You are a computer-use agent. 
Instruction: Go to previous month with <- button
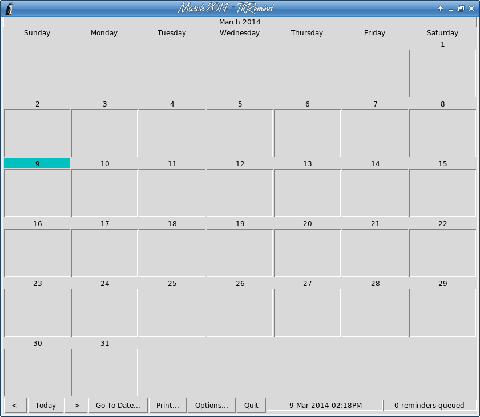(15, 406)
